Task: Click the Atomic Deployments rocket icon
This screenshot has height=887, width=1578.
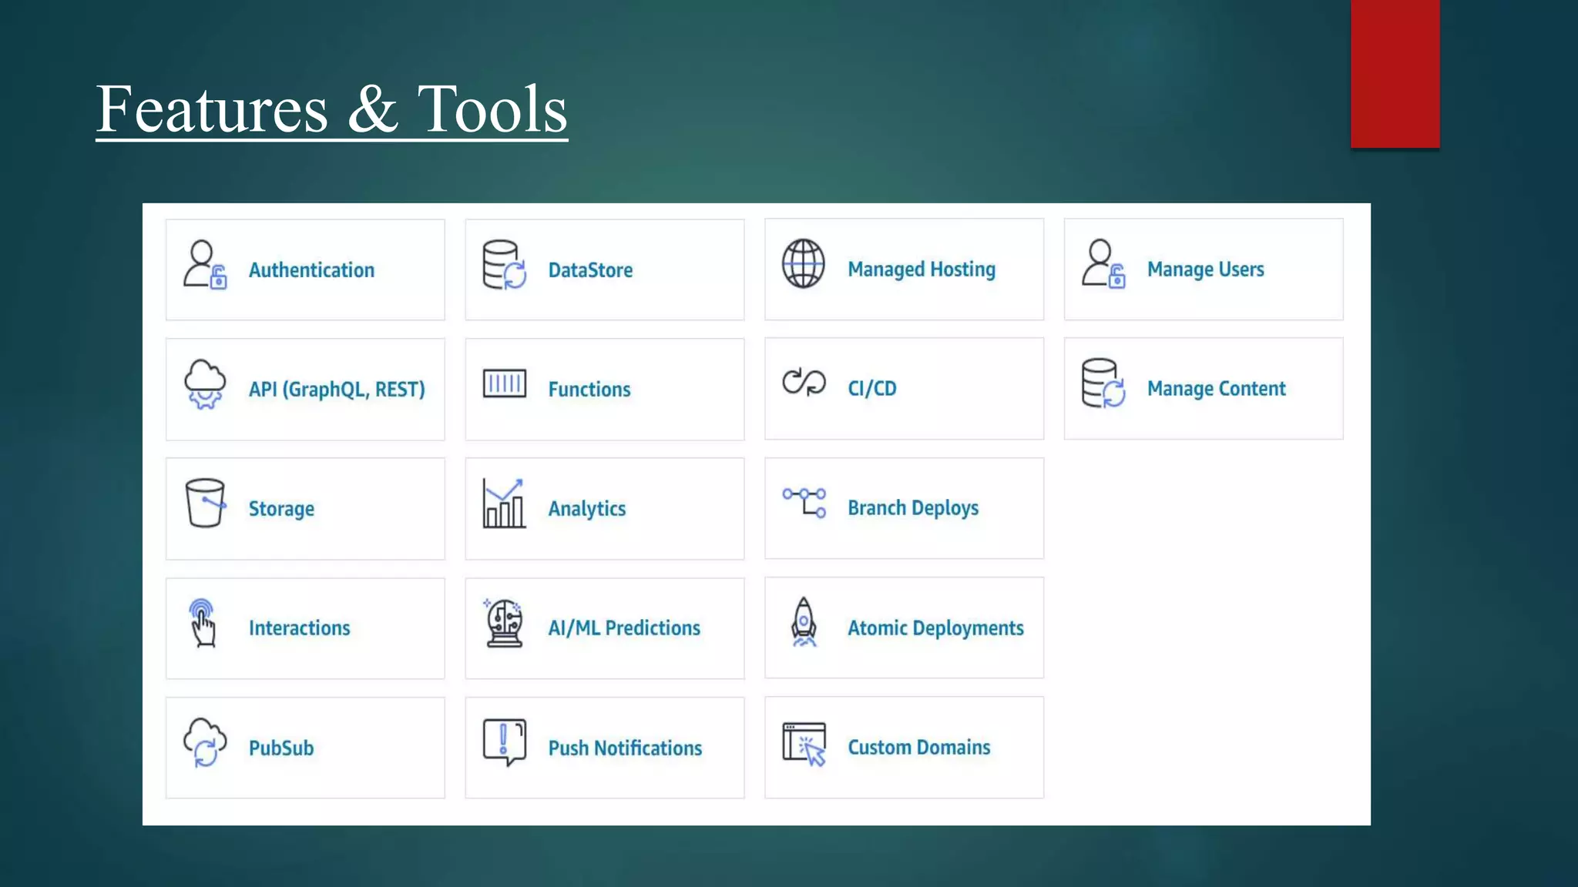Action: (x=804, y=622)
